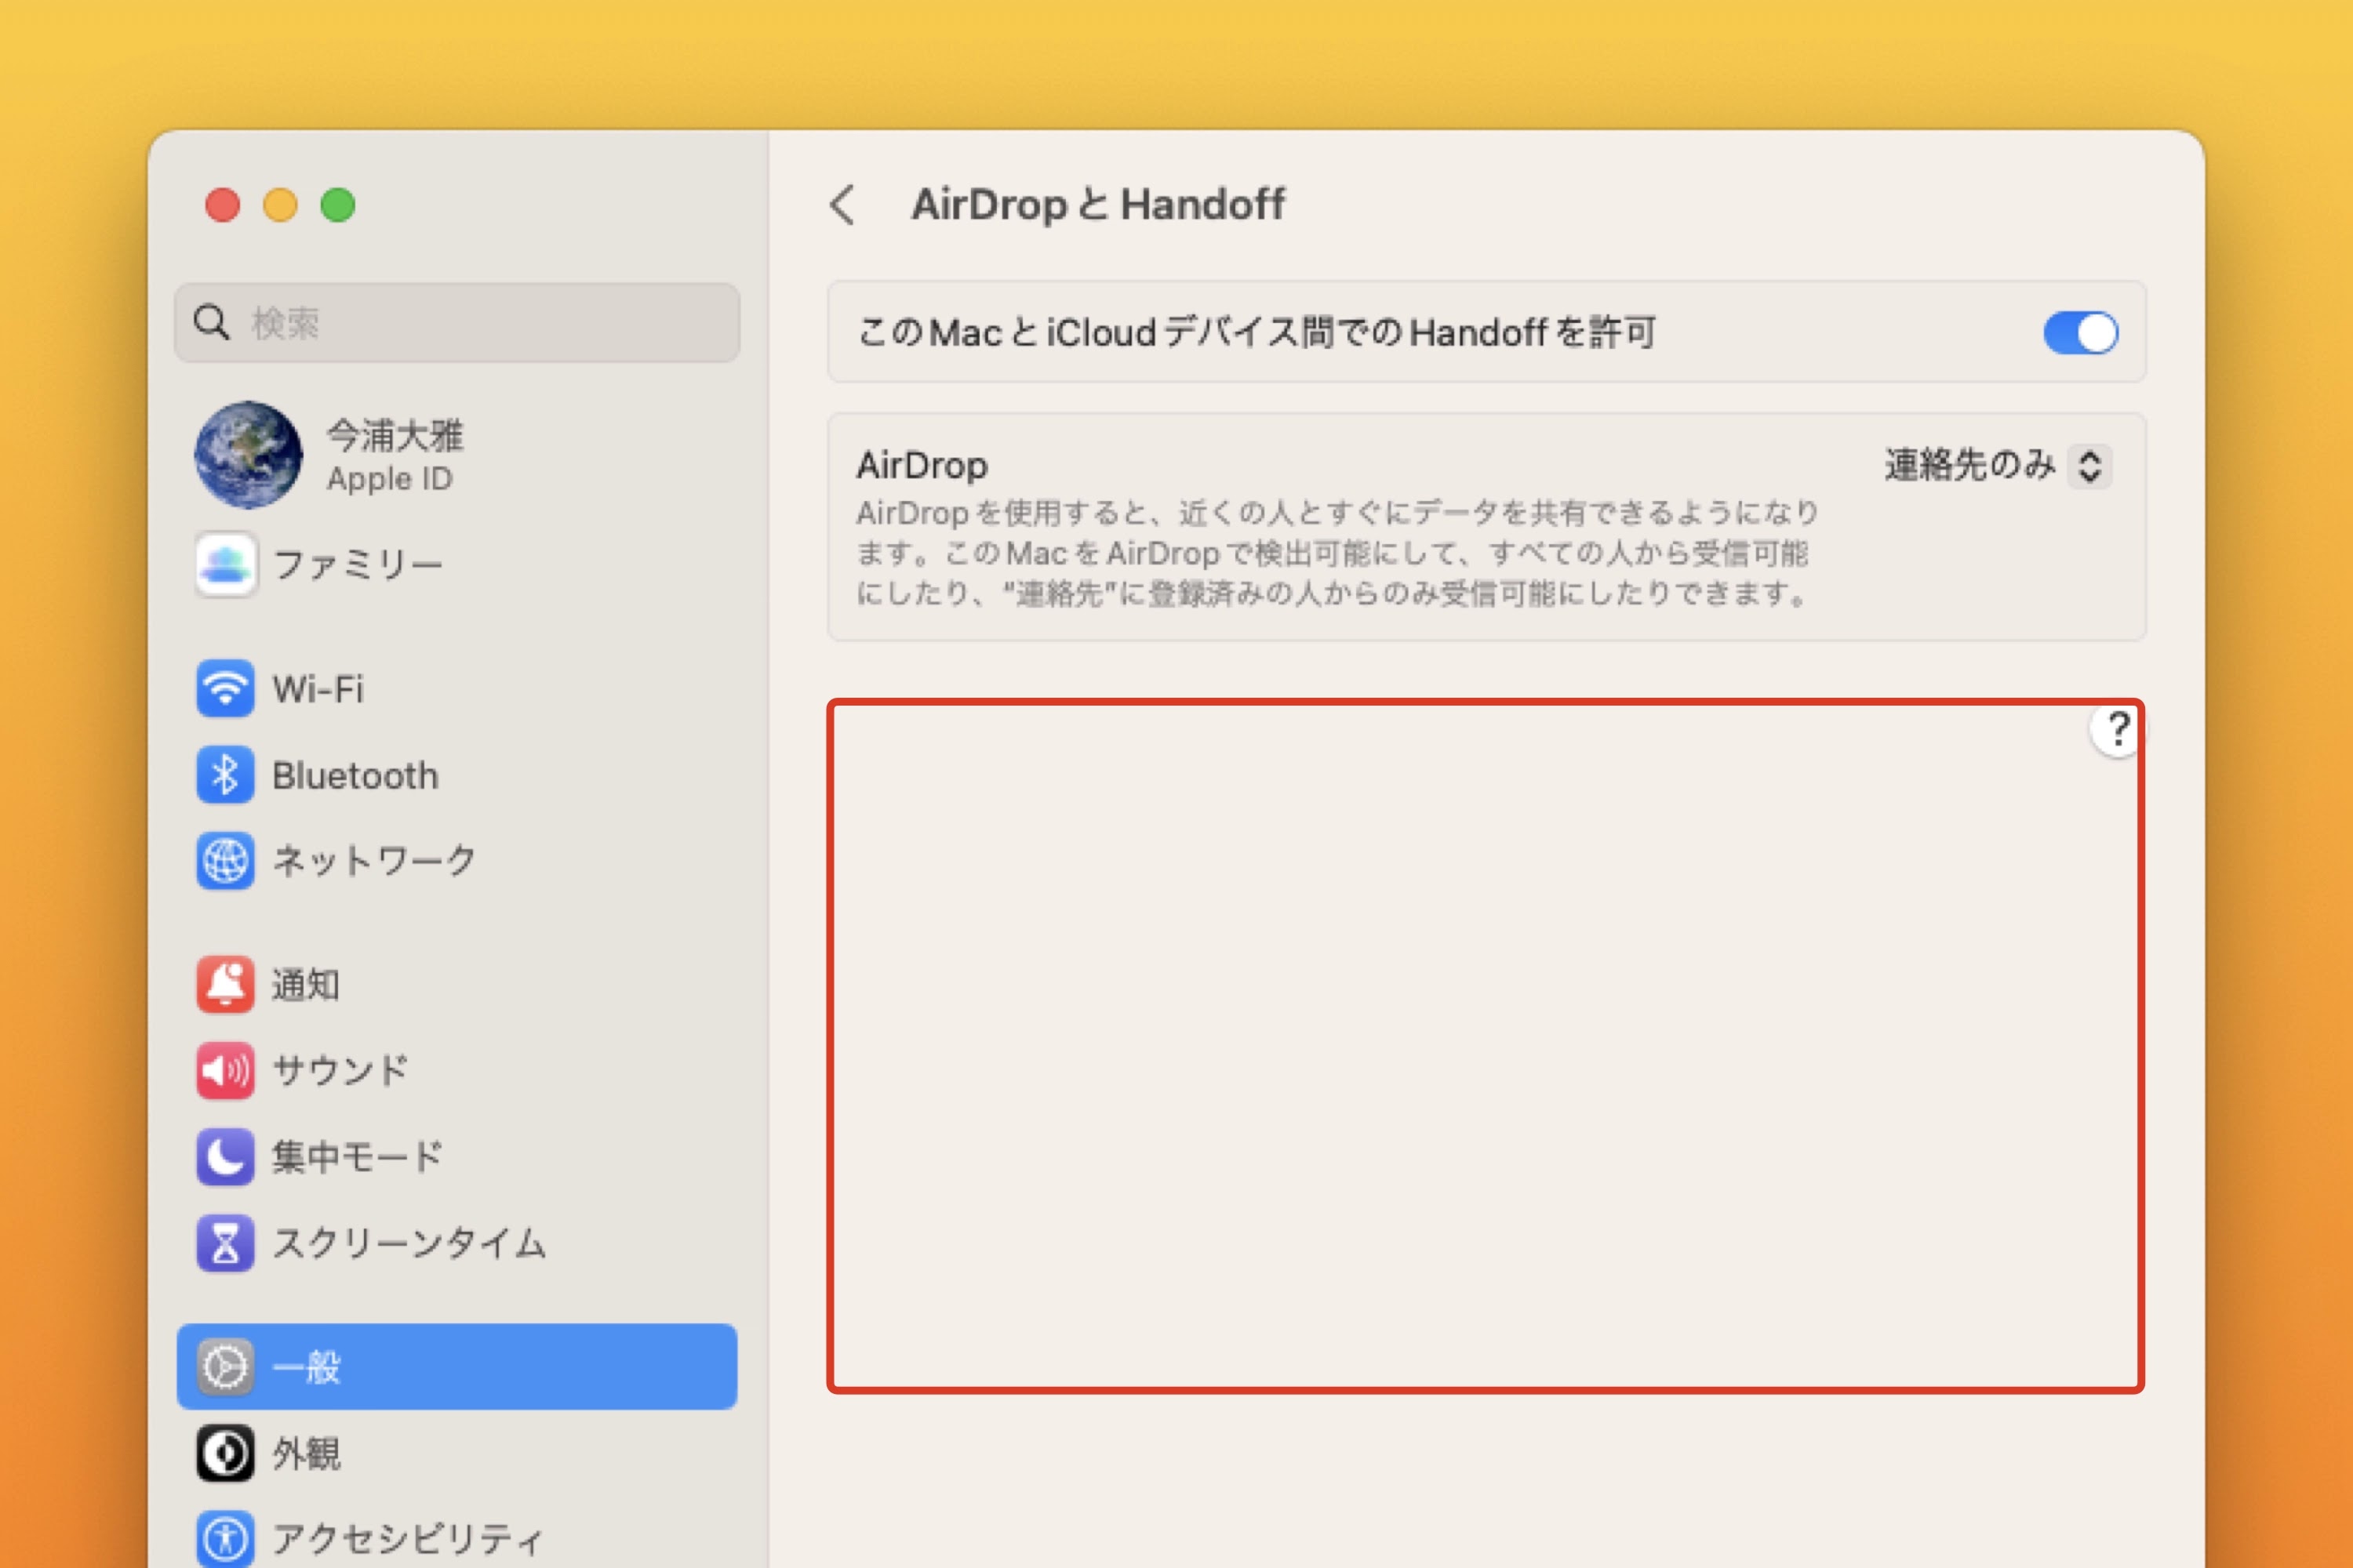The width and height of the screenshot is (2353, 1568).
Task: Click the 通知 bell icon
Action: [x=225, y=985]
